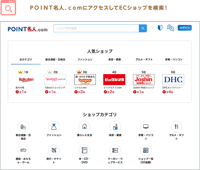
Task: Open the Yahoo!ショッピング logo
Action: (55, 79)
